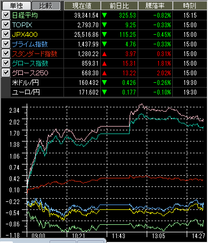Viewport: 208px width, 243px height.
Task: Click the 668.30 current value
Action: coord(90,73)
